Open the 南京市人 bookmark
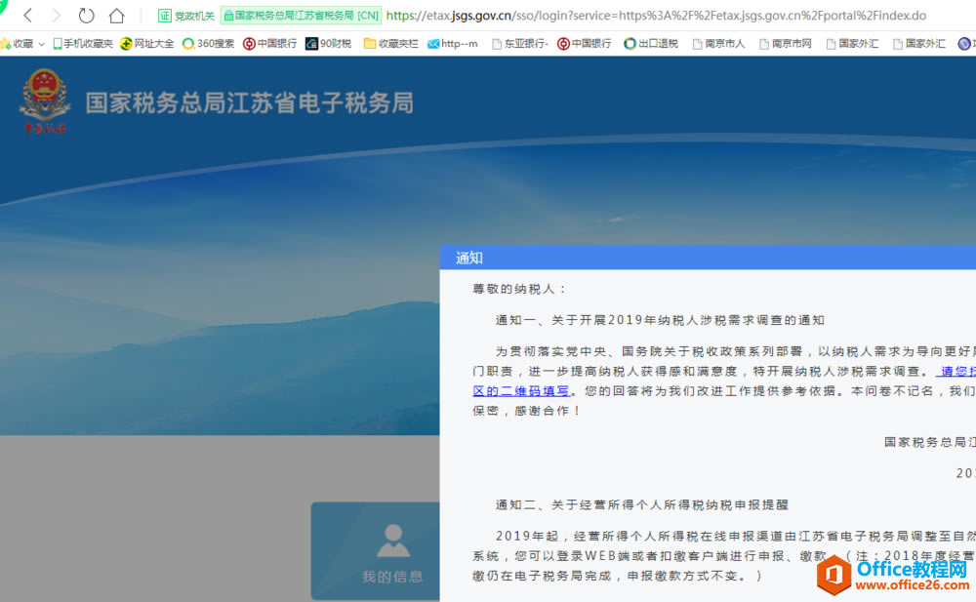This screenshot has width=976, height=602. pyautogui.click(x=719, y=44)
